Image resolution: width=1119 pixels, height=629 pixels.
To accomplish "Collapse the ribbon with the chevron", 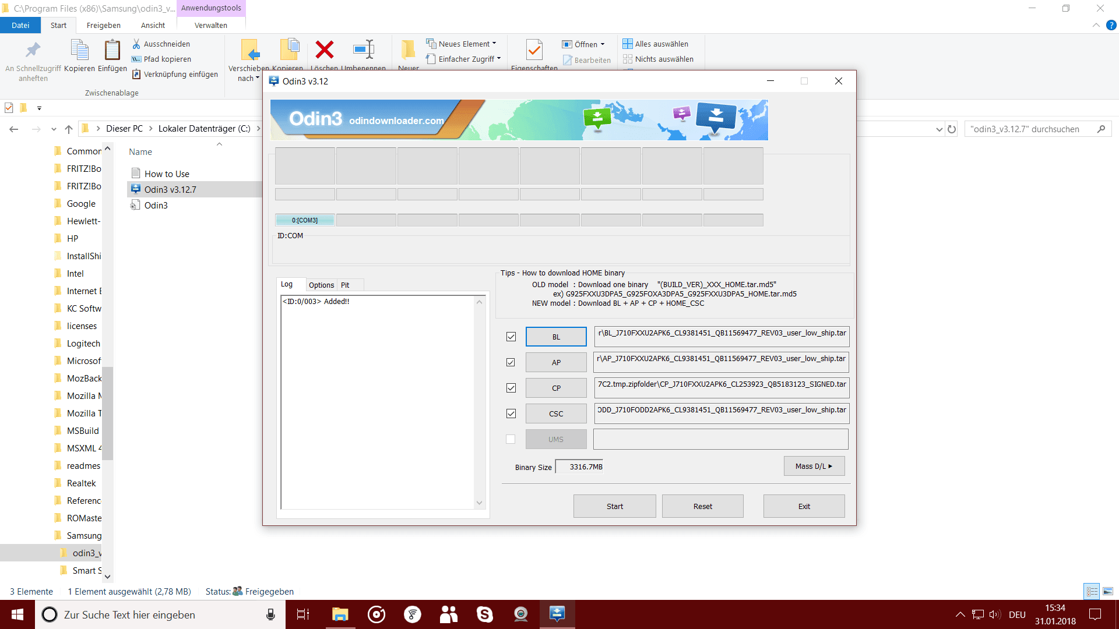I will point(1096,25).
